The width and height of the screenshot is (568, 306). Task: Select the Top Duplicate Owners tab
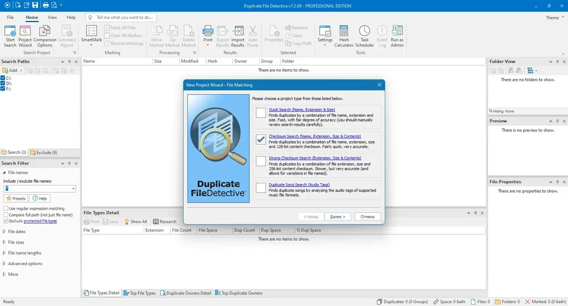pos(239,293)
